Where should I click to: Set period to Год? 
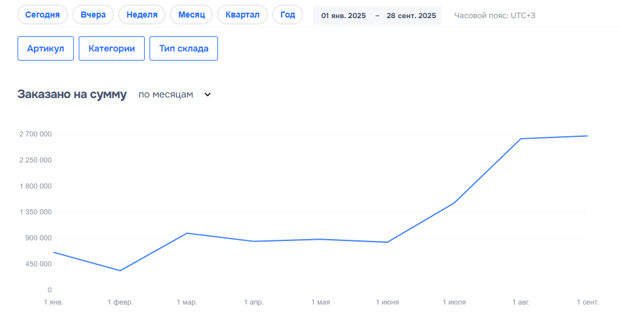[x=288, y=15]
